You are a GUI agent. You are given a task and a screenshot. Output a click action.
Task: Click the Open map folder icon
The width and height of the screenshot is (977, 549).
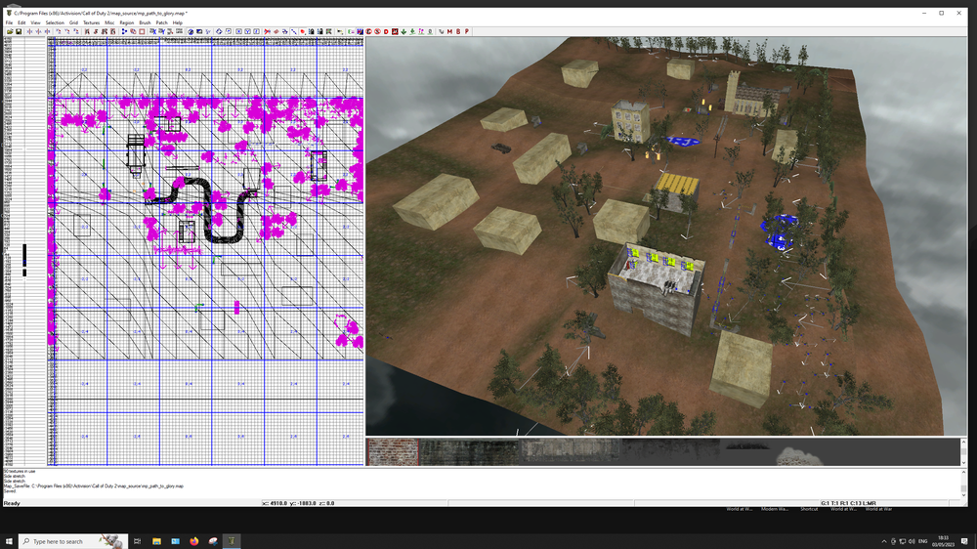10,31
